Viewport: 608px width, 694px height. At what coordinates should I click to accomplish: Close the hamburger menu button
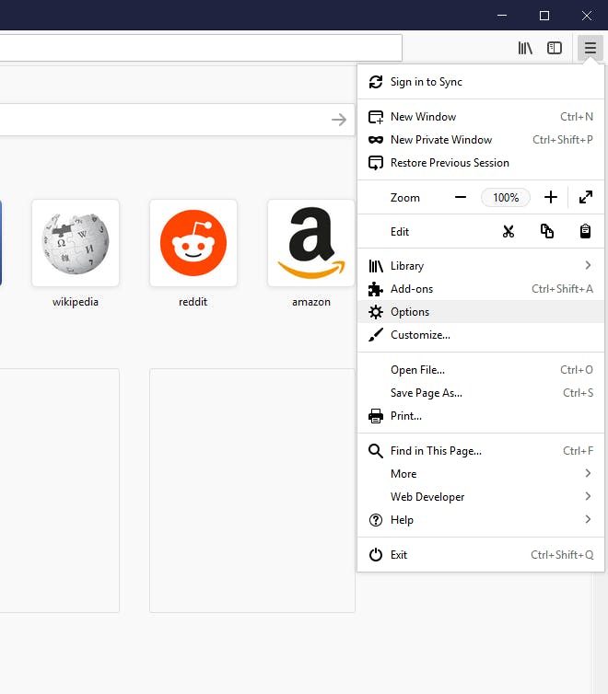tap(590, 48)
